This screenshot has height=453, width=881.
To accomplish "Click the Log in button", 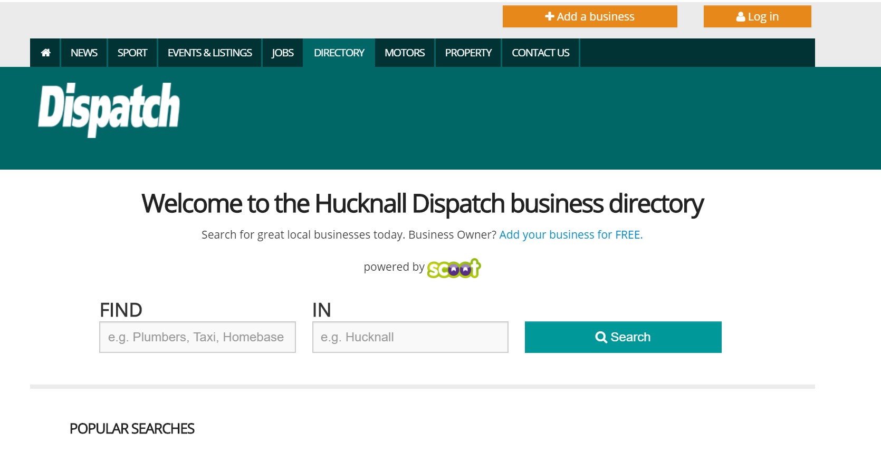I will [x=758, y=16].
